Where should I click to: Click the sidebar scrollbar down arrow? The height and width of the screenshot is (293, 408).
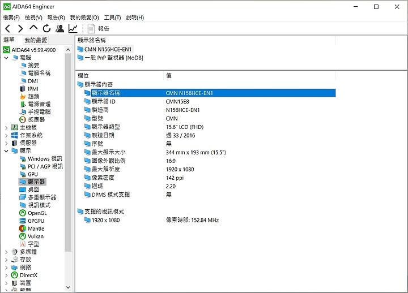click(68, 287)
